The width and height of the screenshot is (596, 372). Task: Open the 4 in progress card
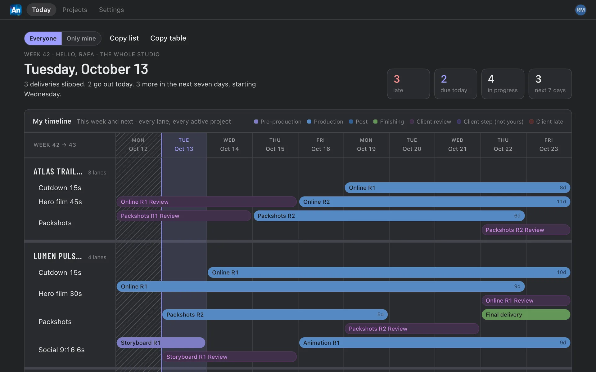503,84
